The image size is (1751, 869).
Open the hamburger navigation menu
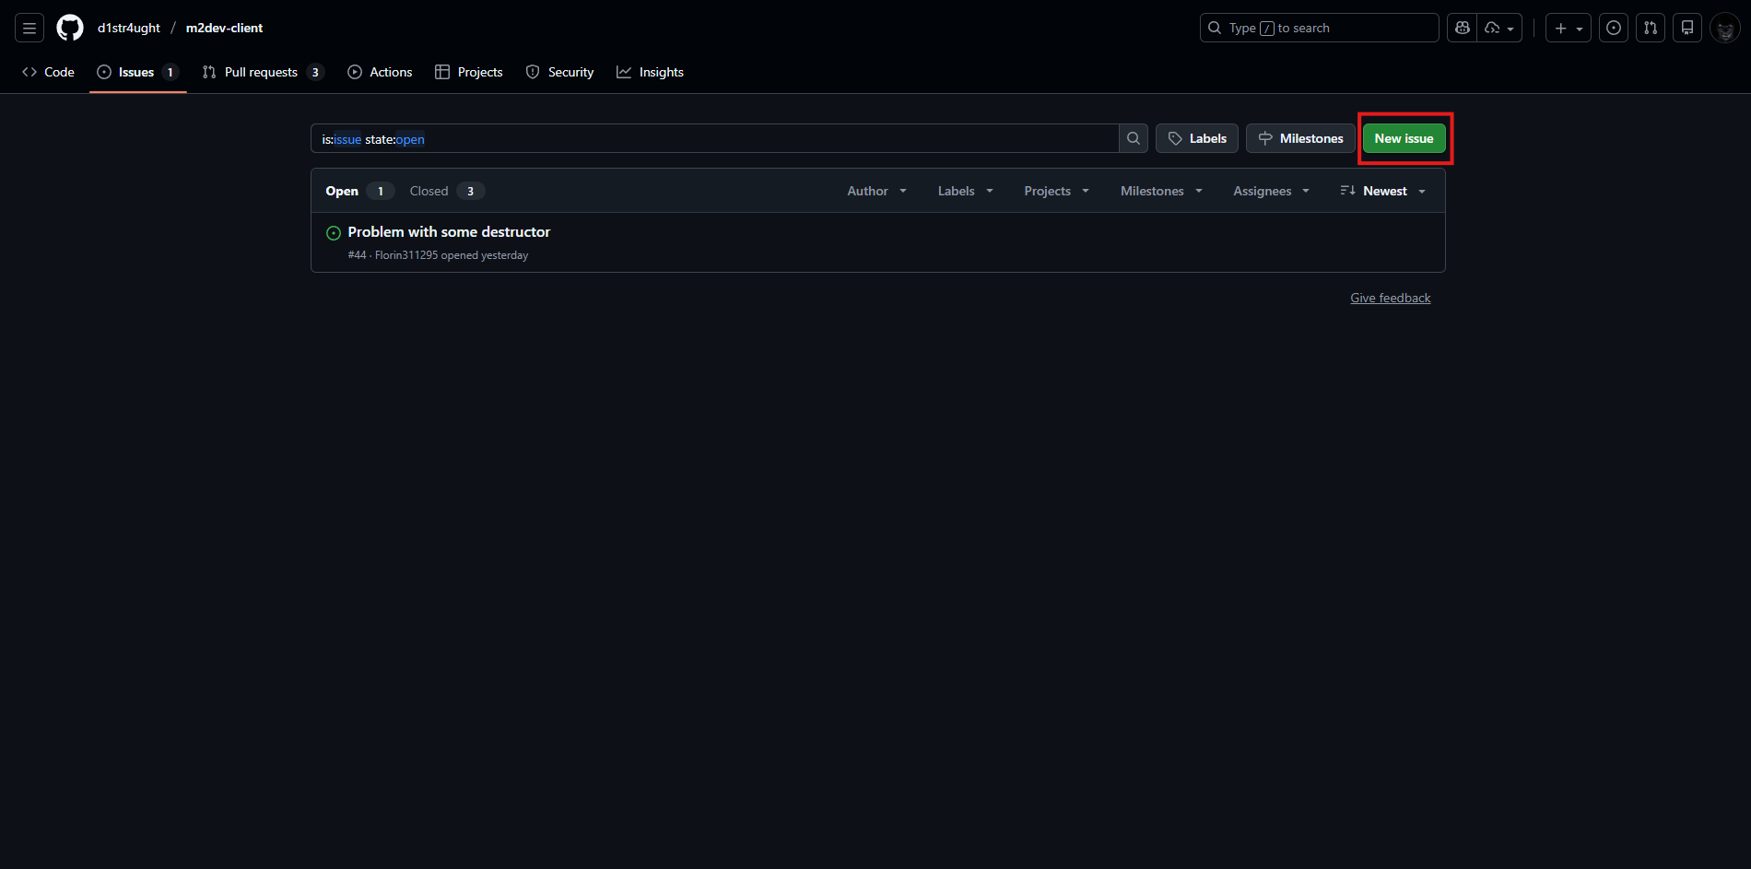[x=29, y=29]
